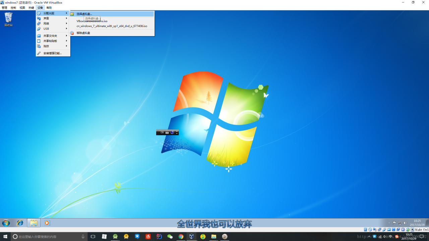Click the mouse integration status icon
This screenshot has height=241, width=429.
tap(408, 230)
